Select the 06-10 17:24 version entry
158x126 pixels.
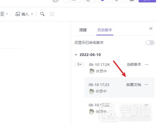[x=119, y=68]
